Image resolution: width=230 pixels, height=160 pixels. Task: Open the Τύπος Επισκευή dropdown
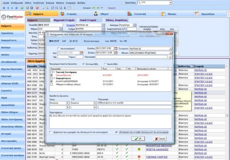68,103
